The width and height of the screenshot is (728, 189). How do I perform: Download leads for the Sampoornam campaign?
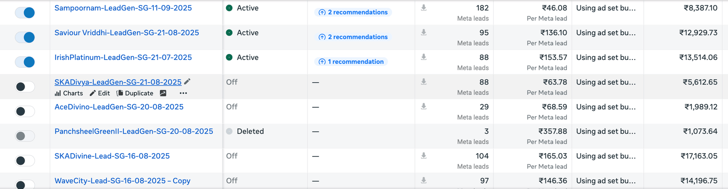click(x=424, y=8)
